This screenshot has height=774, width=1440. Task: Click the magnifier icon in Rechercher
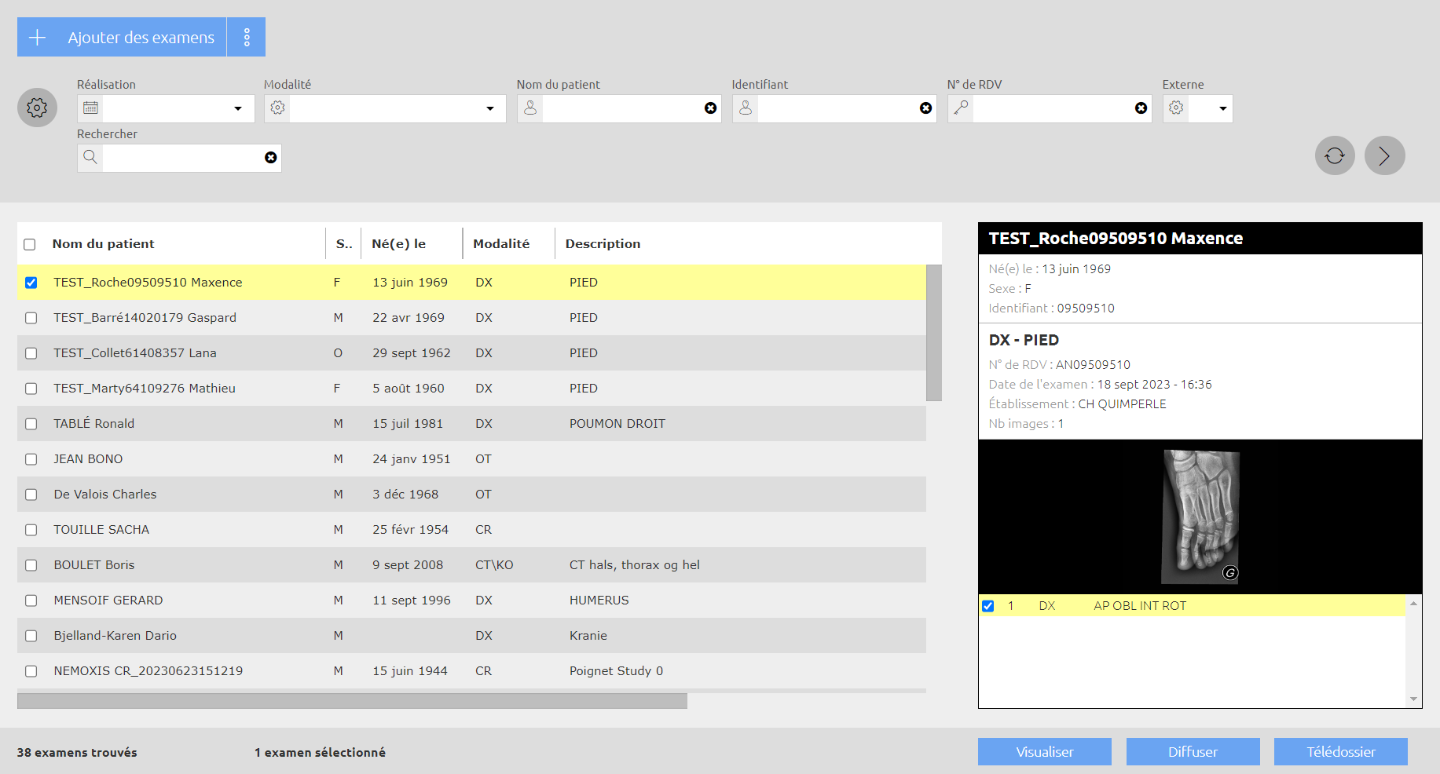[x=90, y=158]
